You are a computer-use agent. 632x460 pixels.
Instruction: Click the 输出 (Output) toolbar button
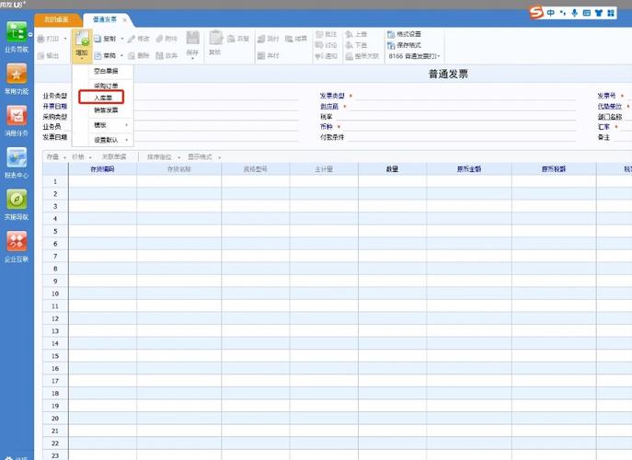tap(49, 55)
